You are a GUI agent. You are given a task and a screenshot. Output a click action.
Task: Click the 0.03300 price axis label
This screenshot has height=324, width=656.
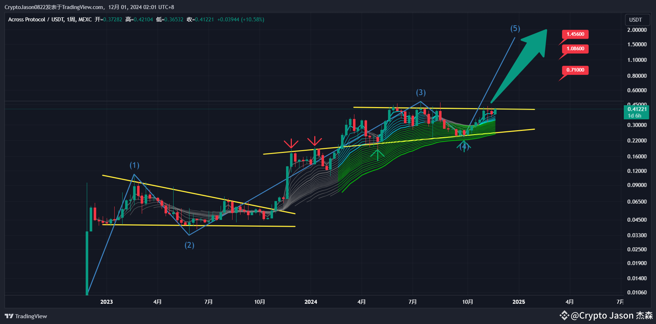point(637,235)
